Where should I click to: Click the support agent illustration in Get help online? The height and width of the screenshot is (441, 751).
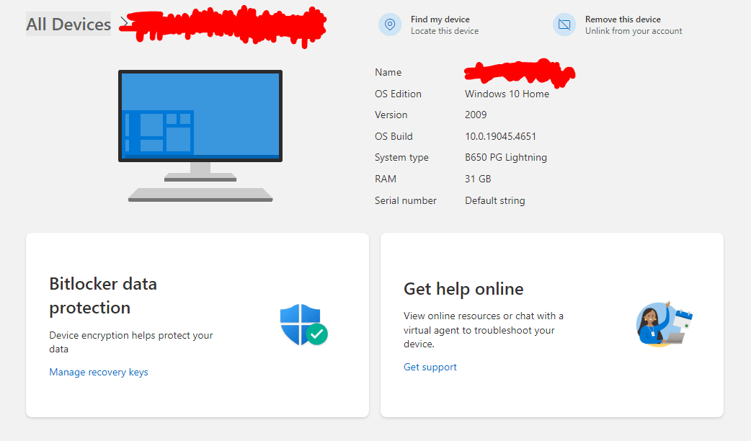point(665,324)
